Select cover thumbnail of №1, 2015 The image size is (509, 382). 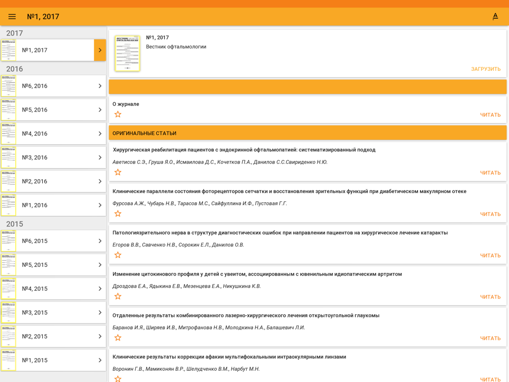coord(9,360)
